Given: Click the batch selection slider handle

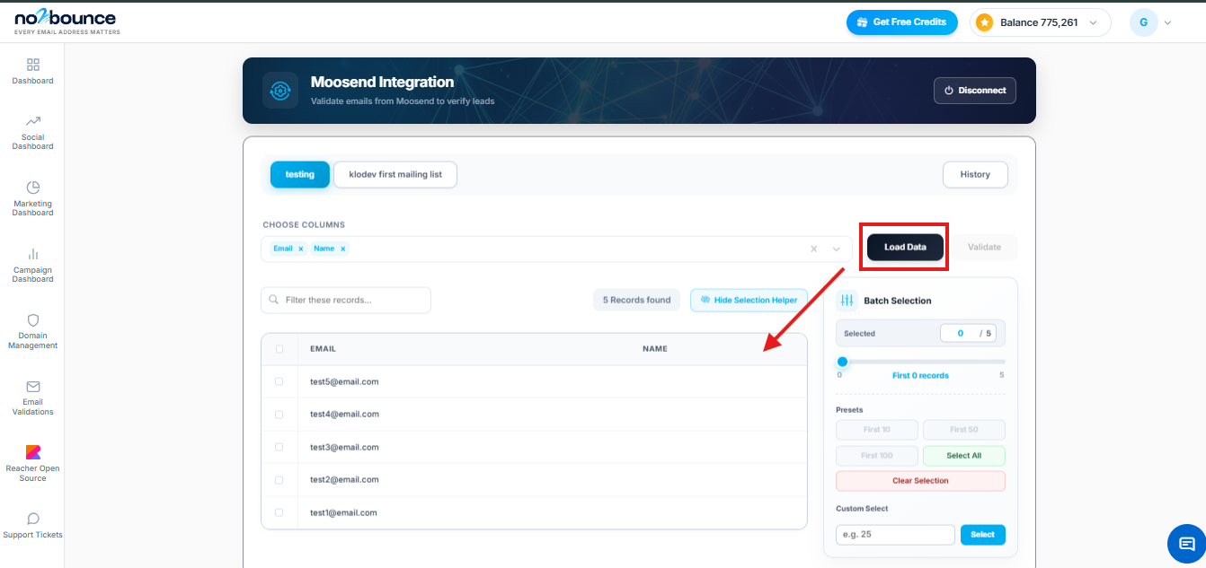Looking at the screenshot, I should [x=842, y=362].
